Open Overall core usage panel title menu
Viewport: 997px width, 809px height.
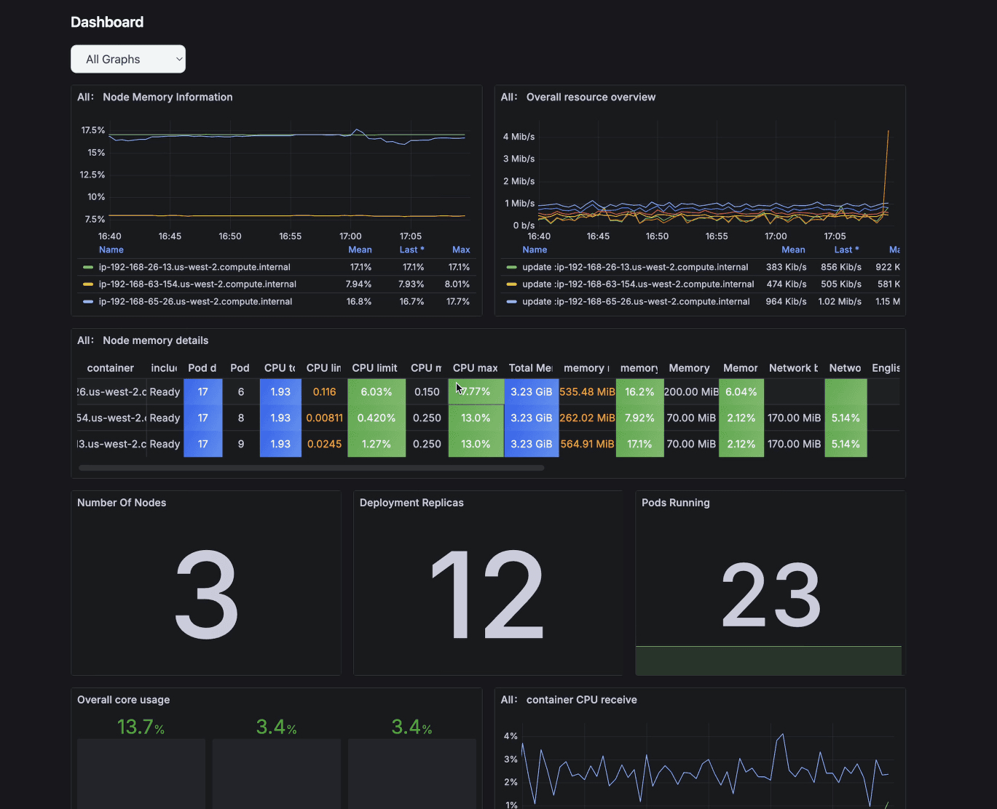[x=123, y=700]
